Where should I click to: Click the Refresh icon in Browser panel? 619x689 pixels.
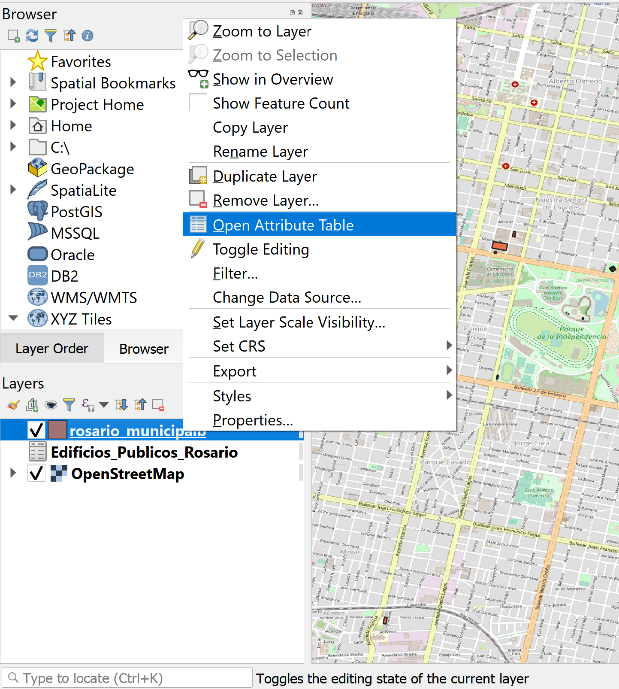point(32,36)
